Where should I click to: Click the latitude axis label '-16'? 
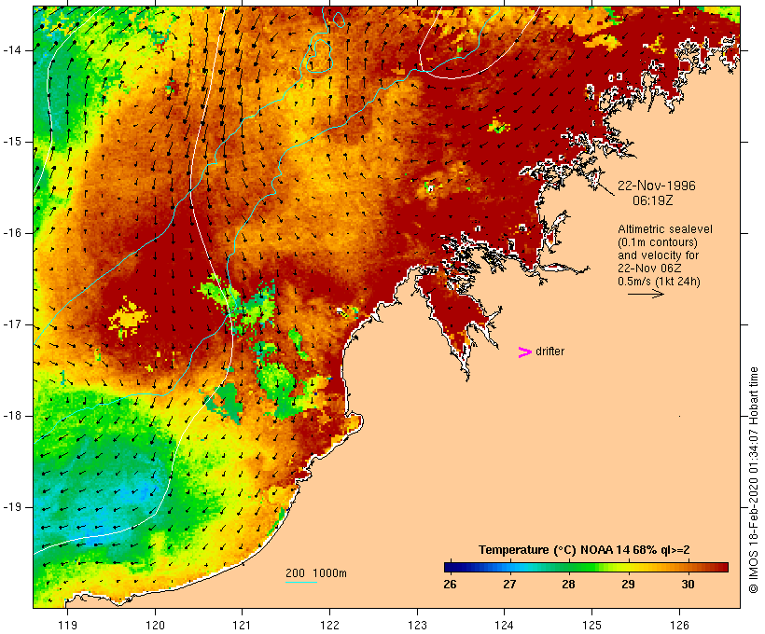11,233
